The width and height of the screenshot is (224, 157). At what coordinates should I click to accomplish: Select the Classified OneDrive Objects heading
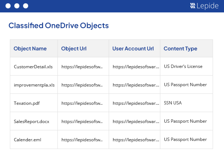coord(59,26)
